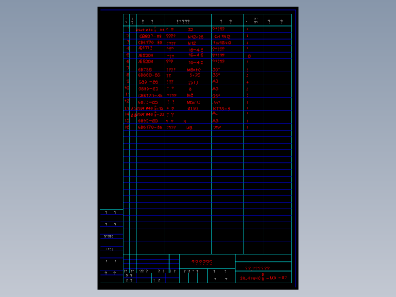Image resolution: width=396 pixels, height=297 pixels.
Task: Select the GB73-85 code in row 12
Action: (148, 102)
